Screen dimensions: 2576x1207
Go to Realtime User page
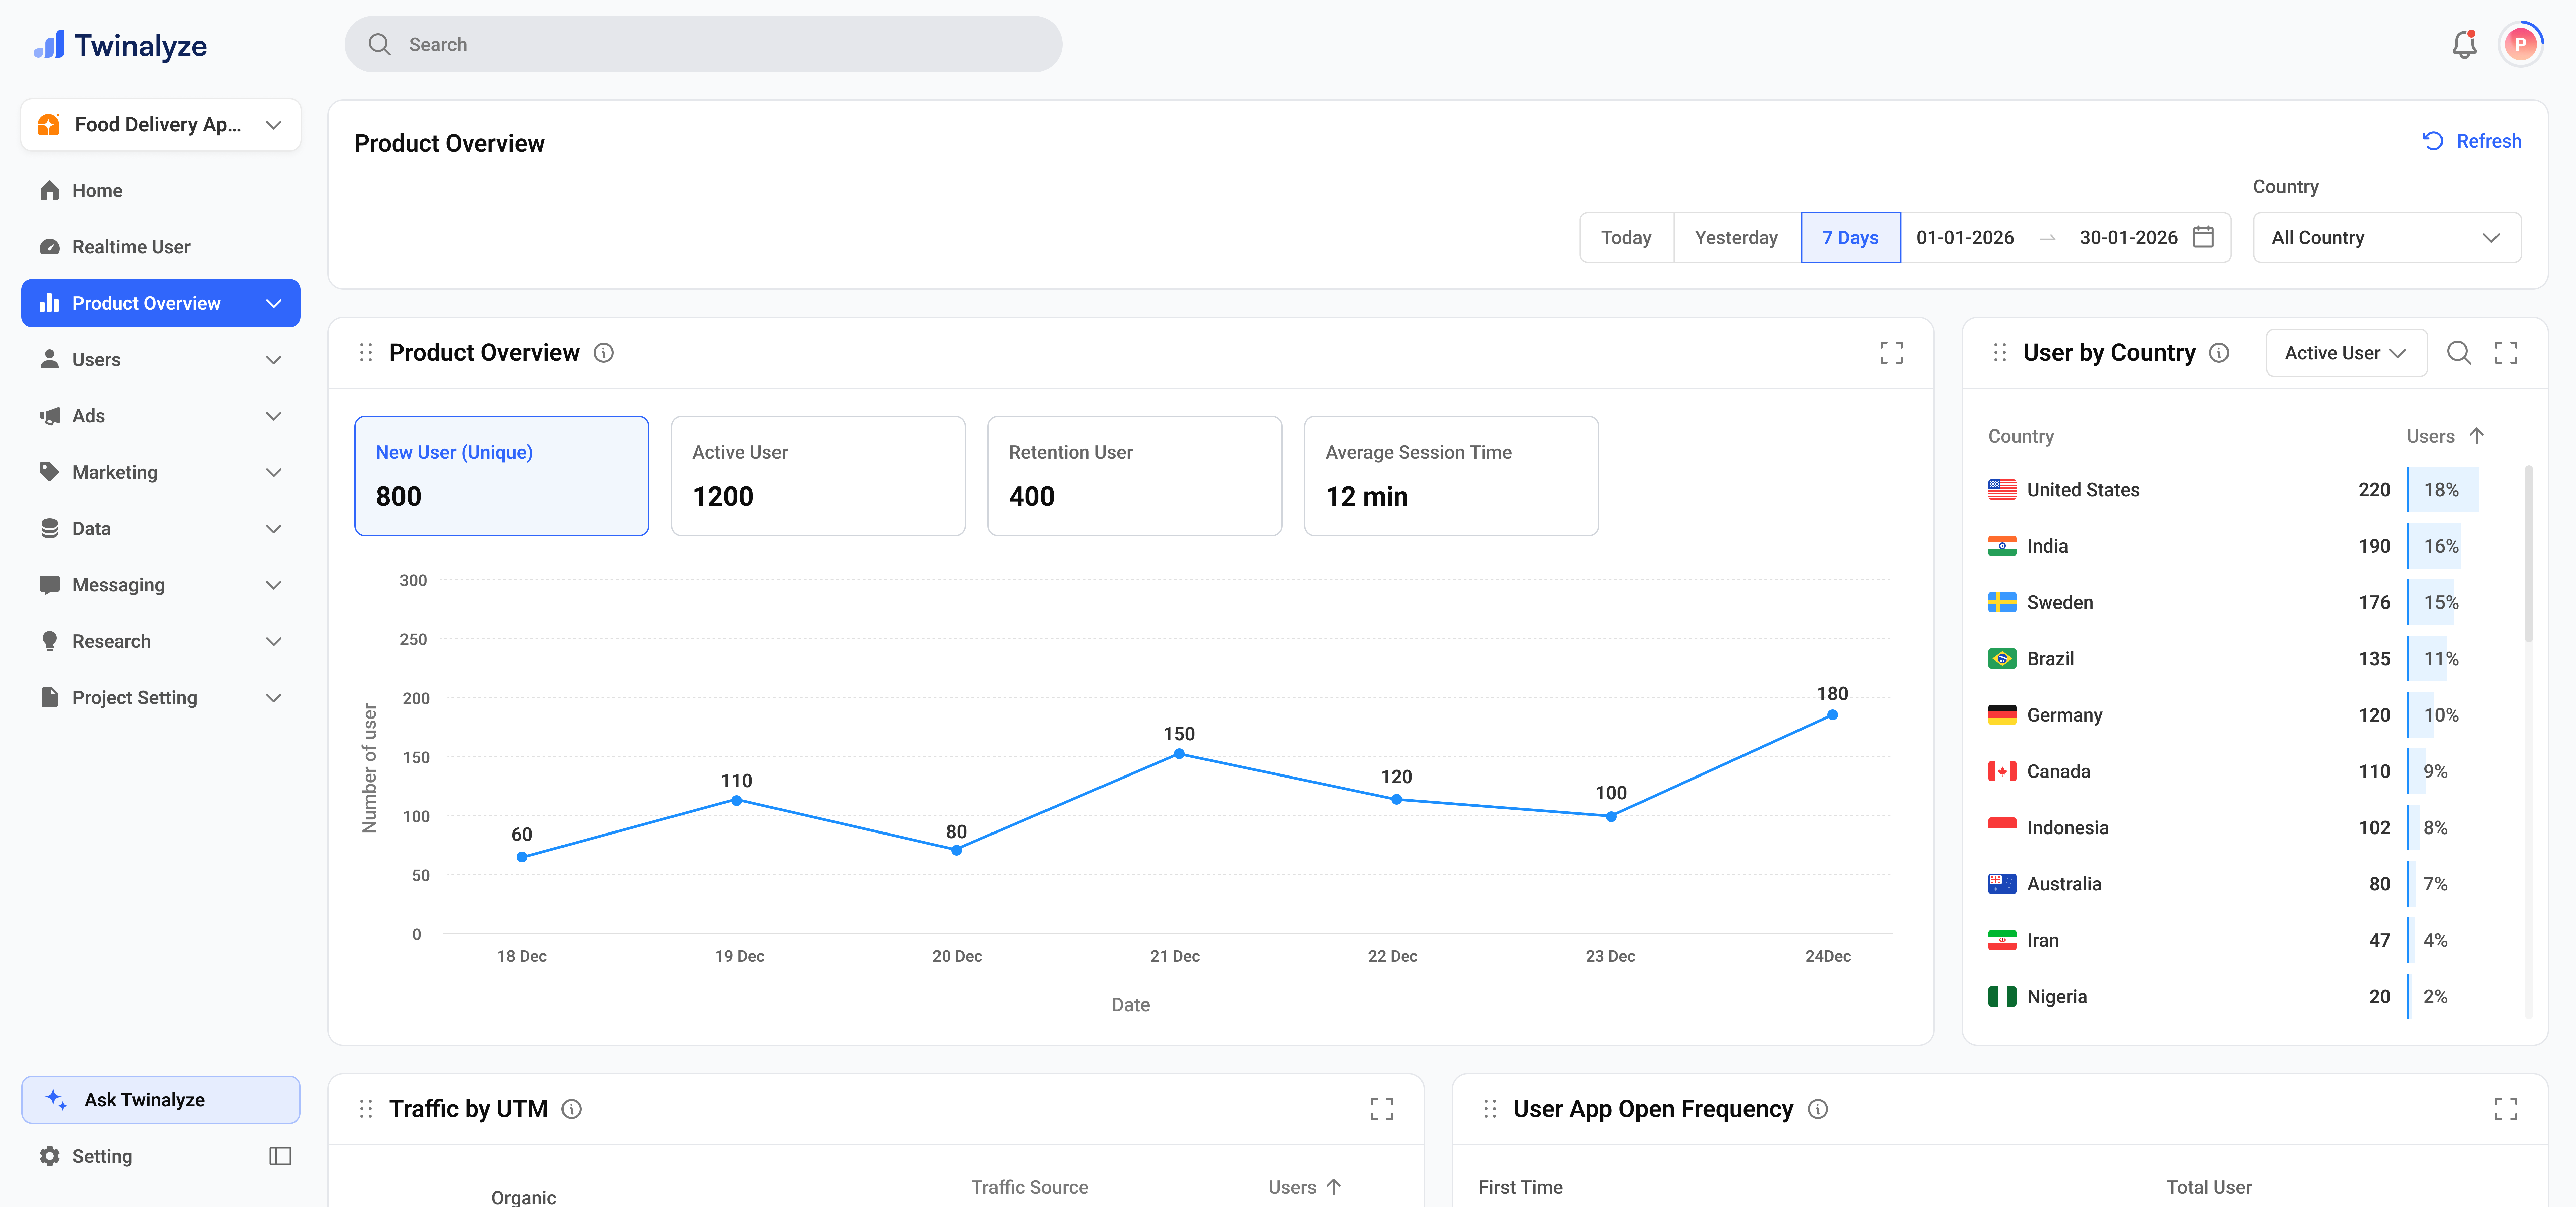(x=161, y=247)
